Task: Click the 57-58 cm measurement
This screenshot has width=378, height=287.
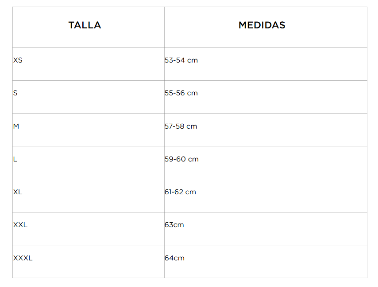Action: 181,126
